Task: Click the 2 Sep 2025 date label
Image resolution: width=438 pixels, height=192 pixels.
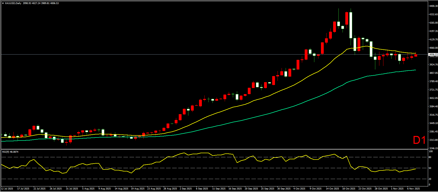Action: (186, 188)
